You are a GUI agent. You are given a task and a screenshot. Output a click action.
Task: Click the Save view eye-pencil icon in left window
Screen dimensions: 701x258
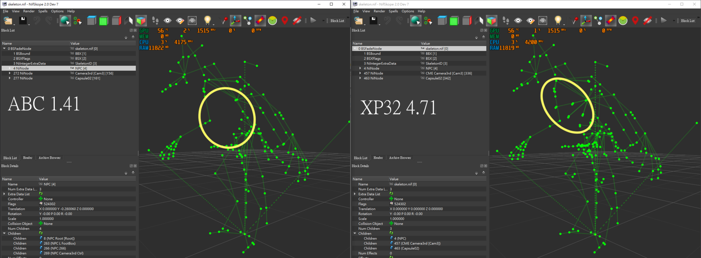coord(180,21)
